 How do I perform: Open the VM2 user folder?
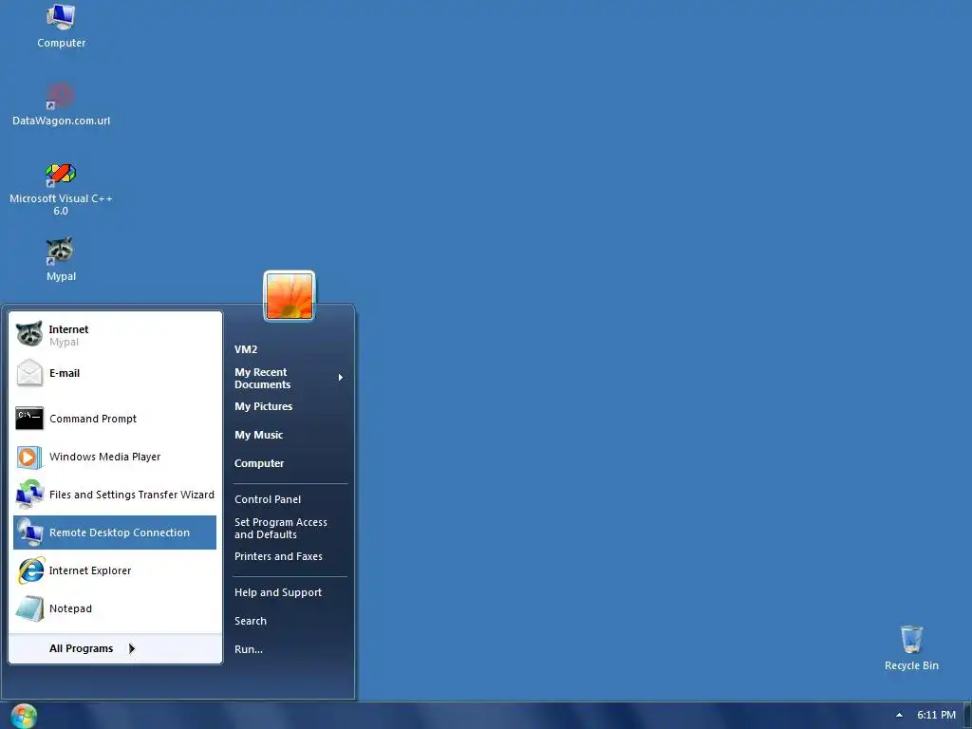(x=246, y=349)
